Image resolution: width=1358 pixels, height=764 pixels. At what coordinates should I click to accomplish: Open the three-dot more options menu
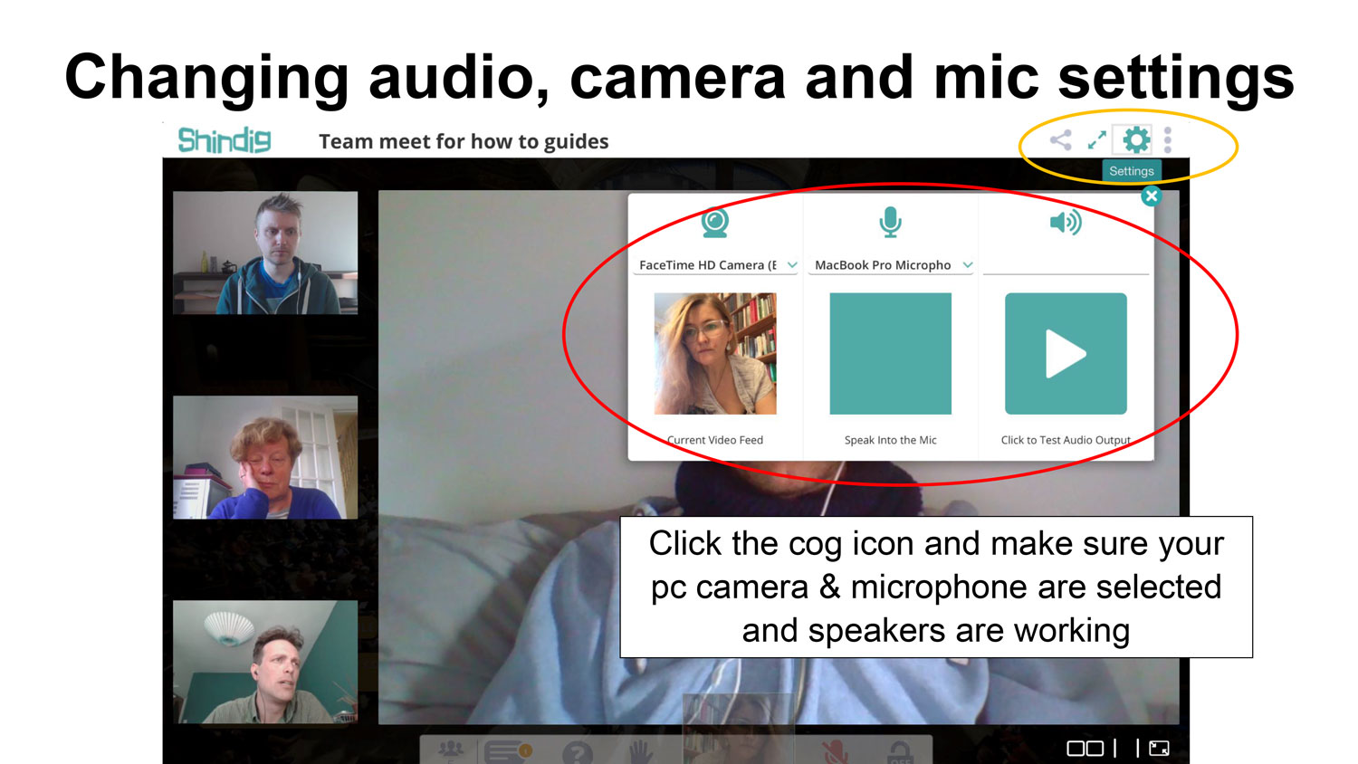(1168, 139)
